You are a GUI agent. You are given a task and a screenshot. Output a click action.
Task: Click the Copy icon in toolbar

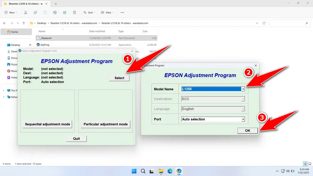(x=35, y=13)
